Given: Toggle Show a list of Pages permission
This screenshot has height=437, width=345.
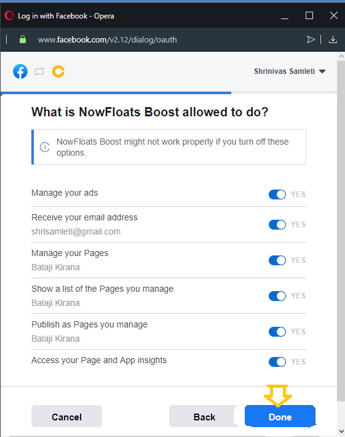Looking at the screenshot, I should click(x=277, y=295).
